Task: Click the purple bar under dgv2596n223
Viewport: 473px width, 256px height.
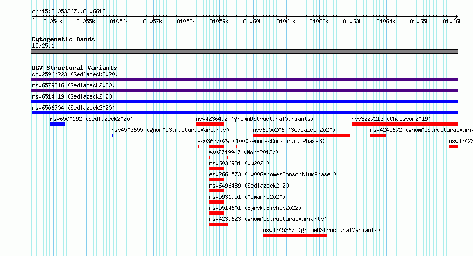Action: coord(244,80)
